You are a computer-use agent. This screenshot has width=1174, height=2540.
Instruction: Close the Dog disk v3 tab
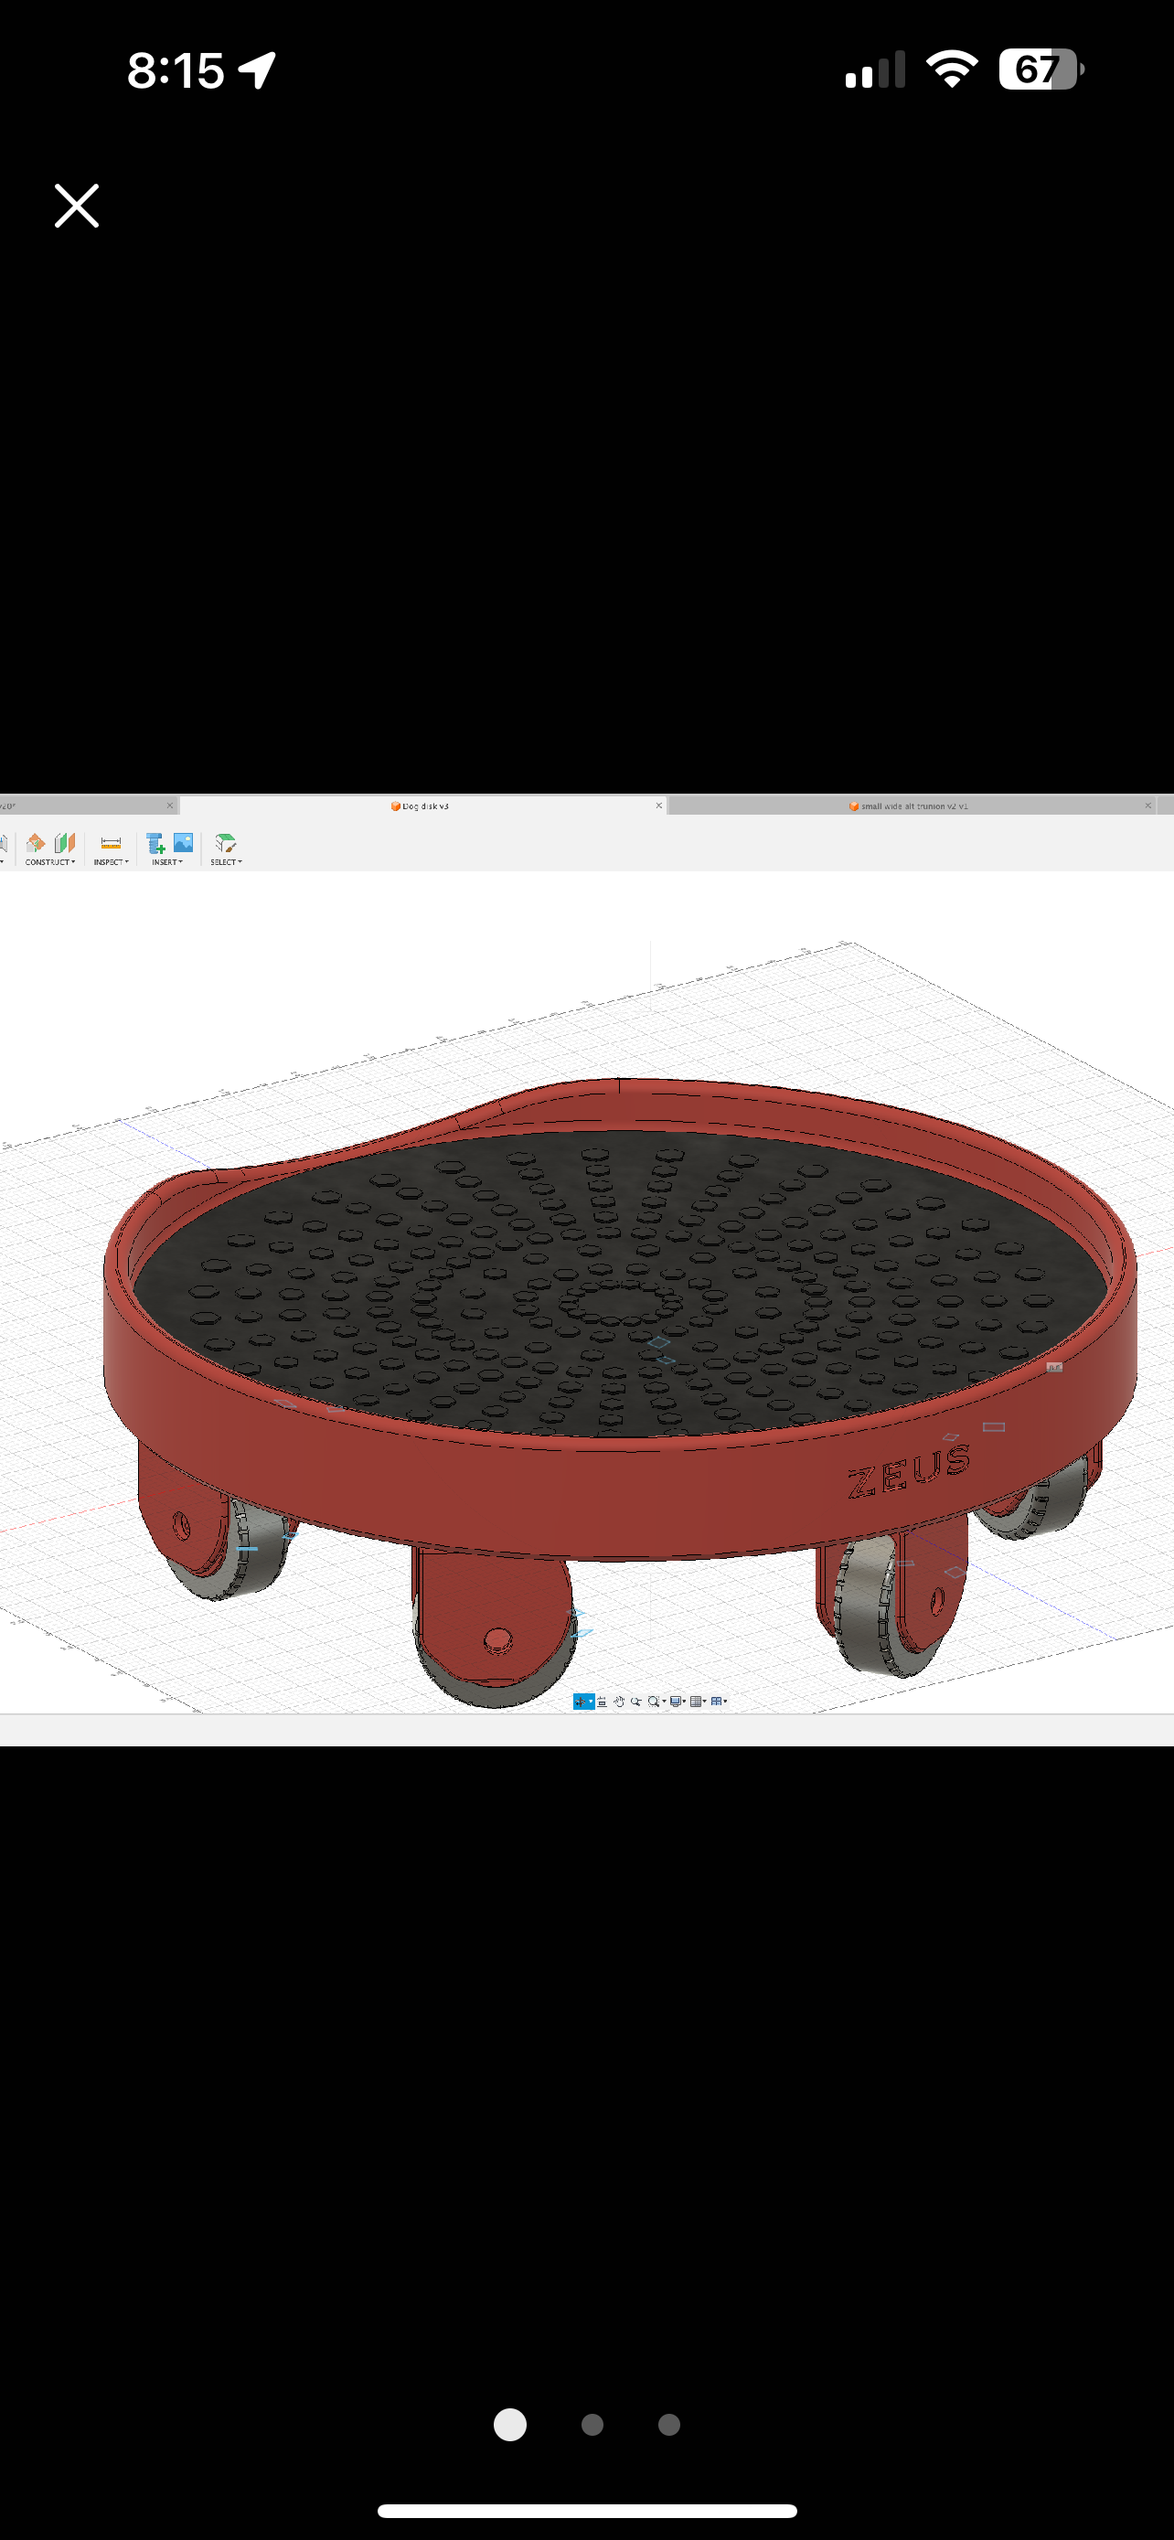[658, 806]
